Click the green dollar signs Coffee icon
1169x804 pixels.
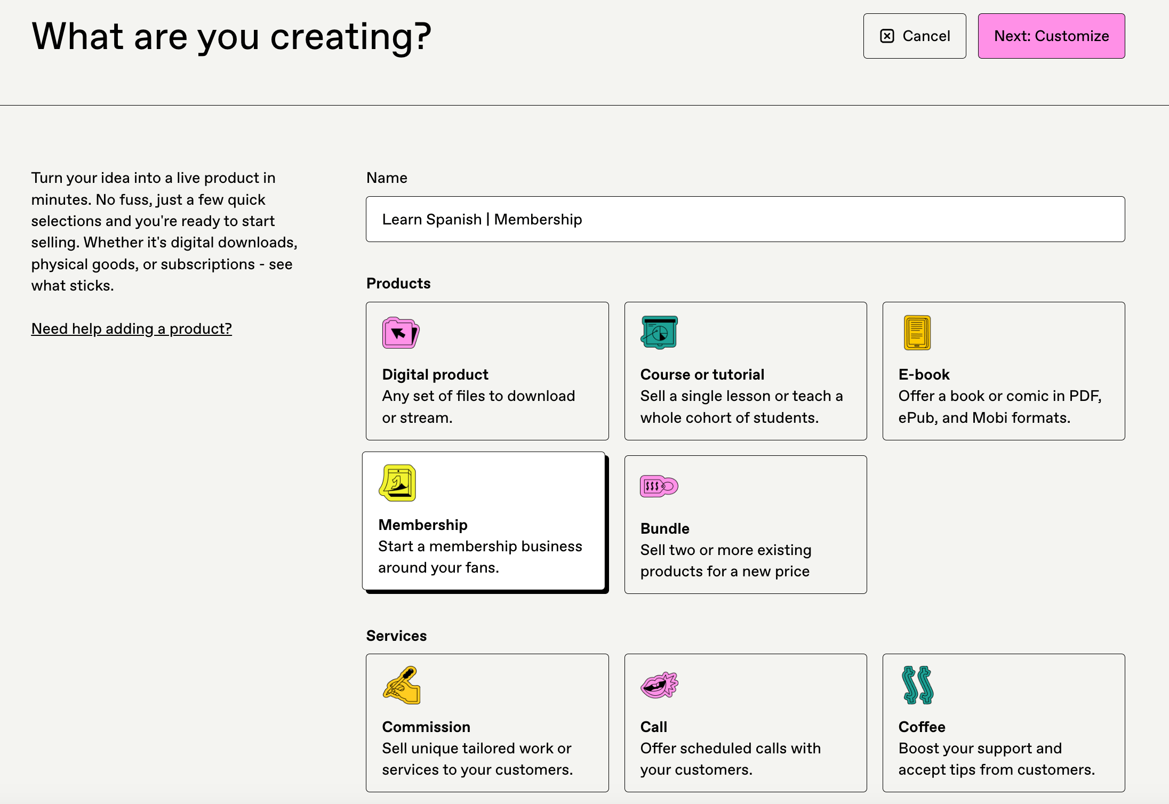point(917,685)
